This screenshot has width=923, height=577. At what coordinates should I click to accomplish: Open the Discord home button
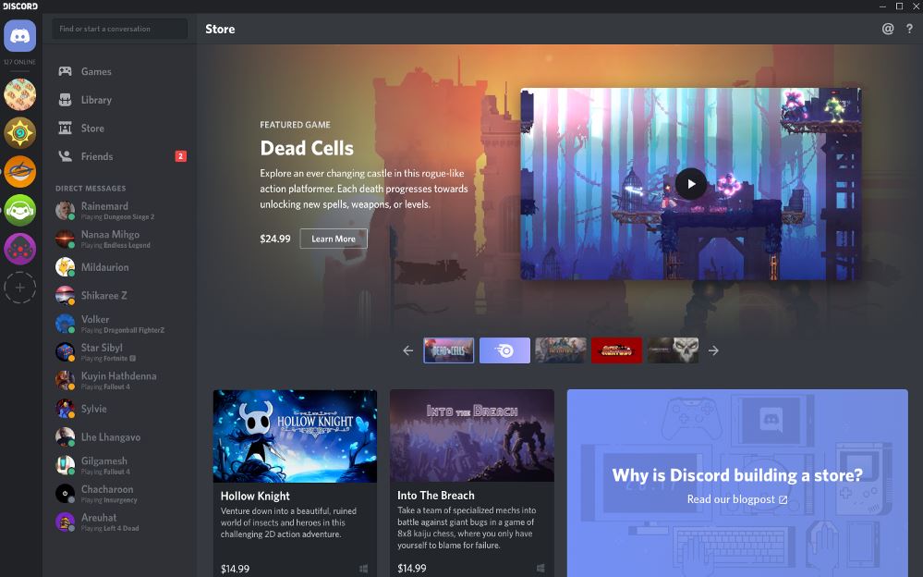click(20, 35)
